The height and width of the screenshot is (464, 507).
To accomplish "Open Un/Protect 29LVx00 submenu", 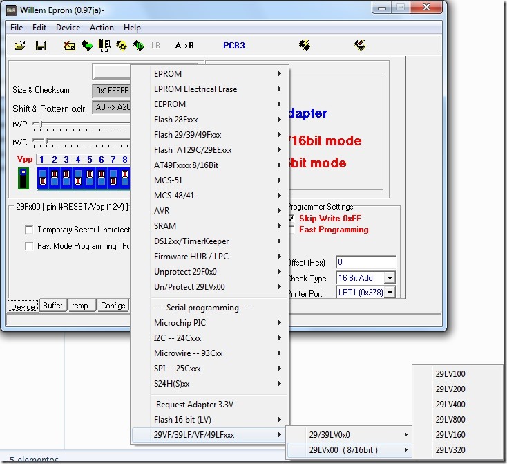I will coord(210,287).
